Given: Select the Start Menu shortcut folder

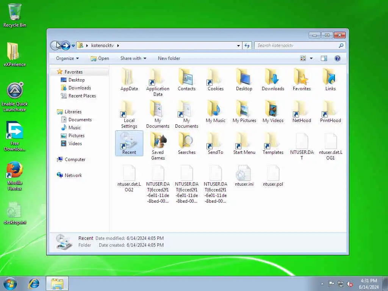Looking at the screenshot, I should point(244,144).
